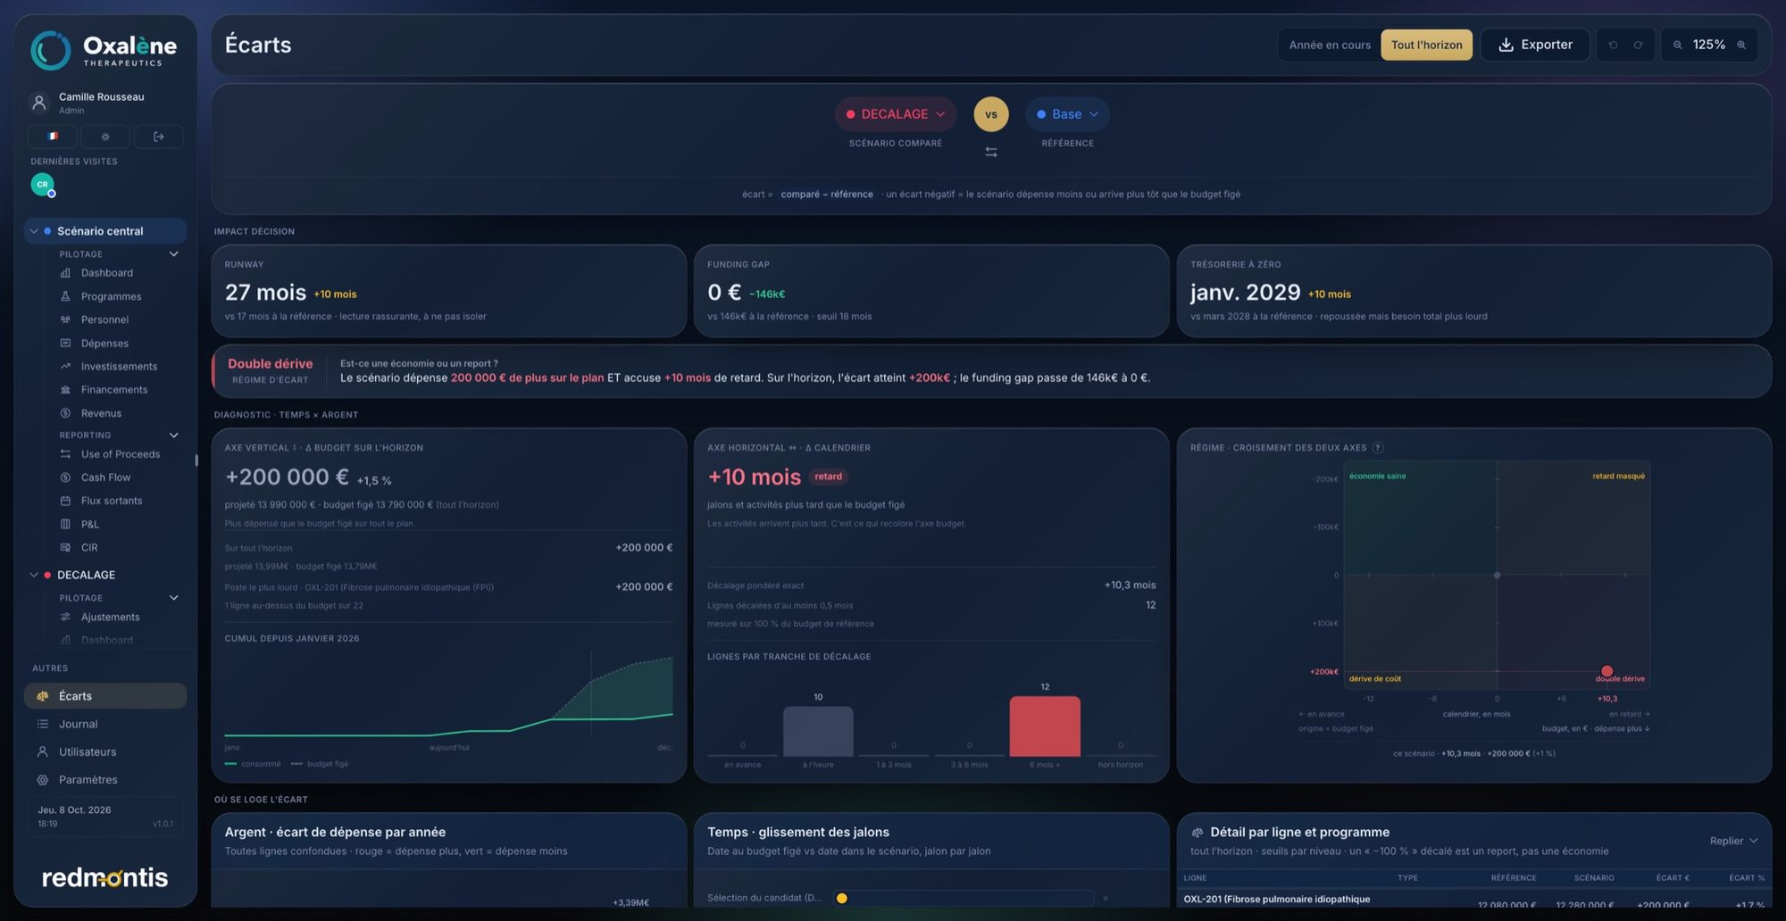Click the round vs button
The image size is (1786, 921).
(x=991, y=114)
